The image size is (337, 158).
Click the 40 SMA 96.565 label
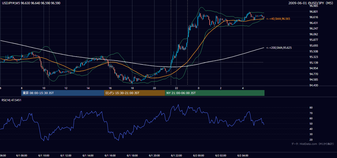tap(278, 19)
